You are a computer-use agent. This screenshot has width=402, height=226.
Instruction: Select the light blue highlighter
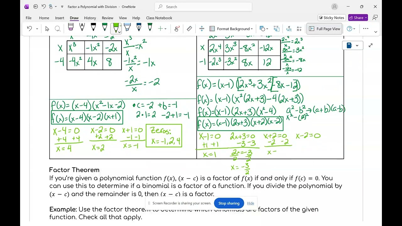click(x=127, y=28)
